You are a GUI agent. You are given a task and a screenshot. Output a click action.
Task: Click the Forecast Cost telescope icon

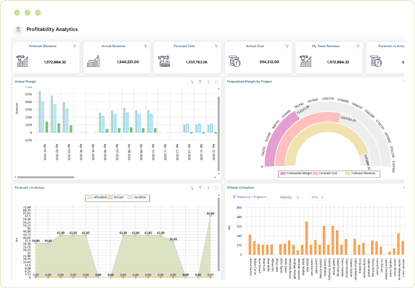[164, 61]
